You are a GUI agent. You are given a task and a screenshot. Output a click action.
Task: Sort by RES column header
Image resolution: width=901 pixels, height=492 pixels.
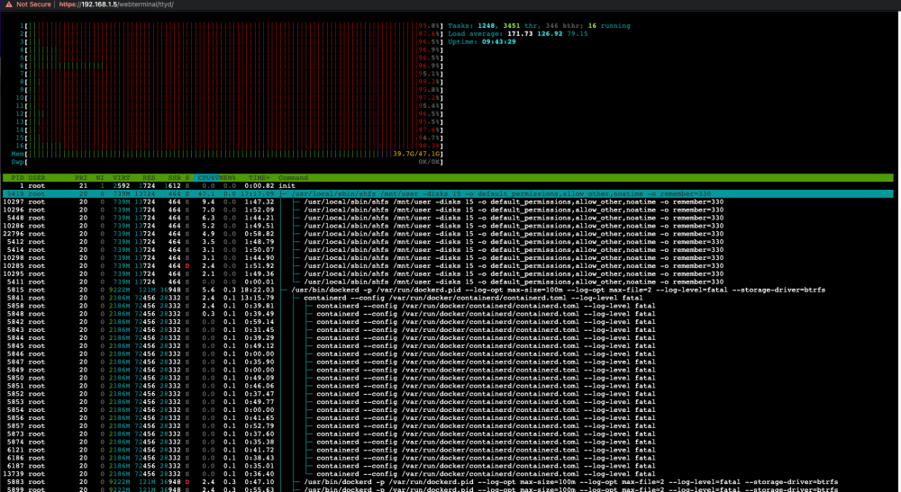pos(149,178)
